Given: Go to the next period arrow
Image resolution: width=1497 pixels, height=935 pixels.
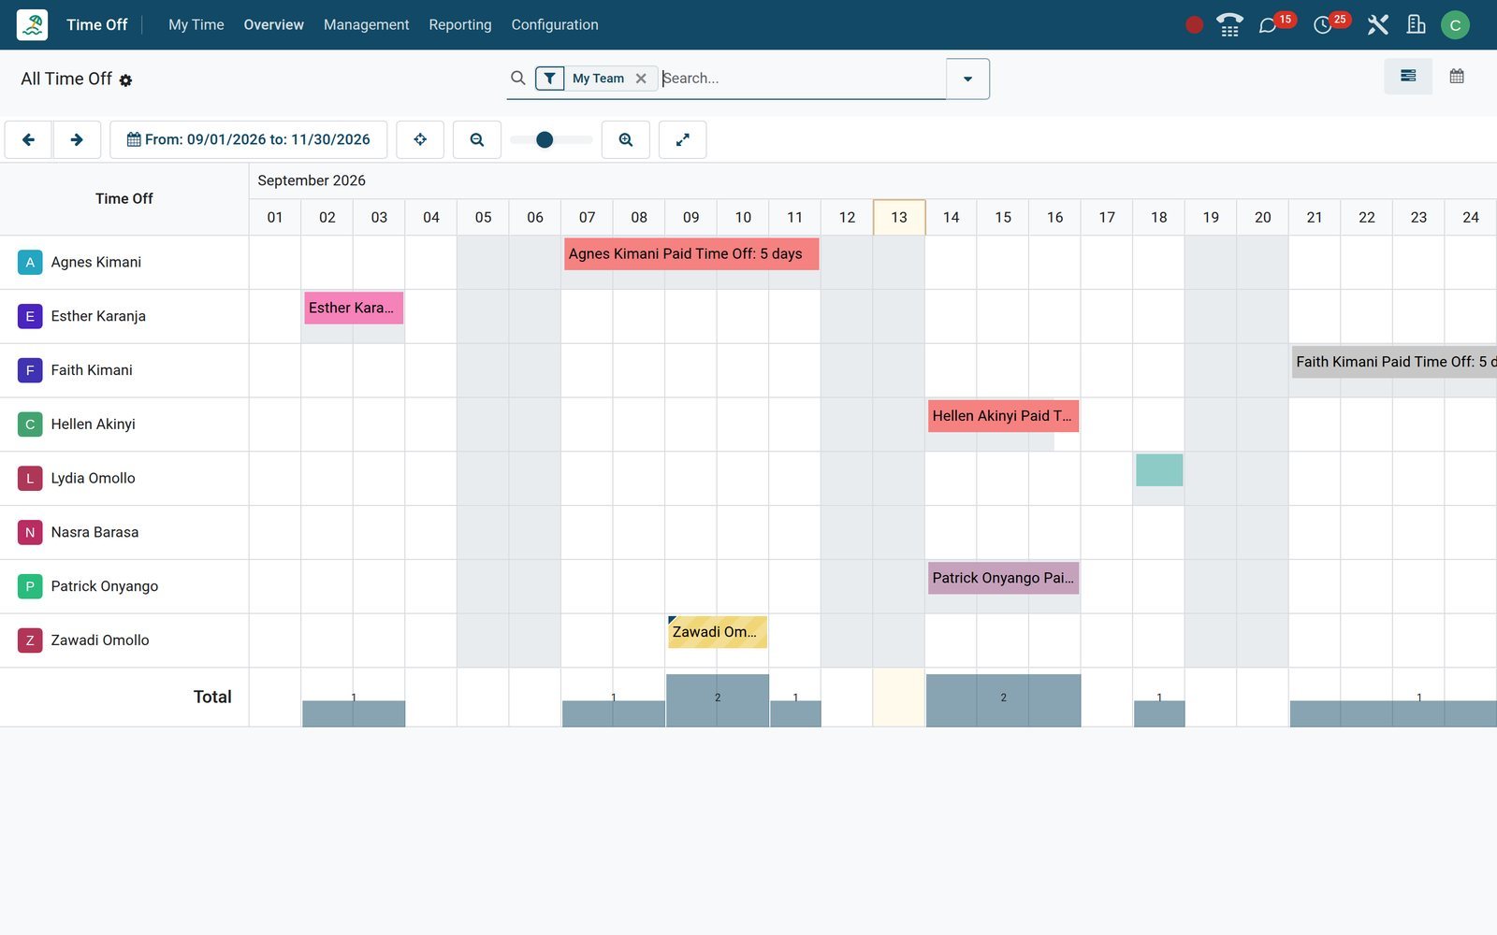Looking at the screenshot, I should click(77, 139).
